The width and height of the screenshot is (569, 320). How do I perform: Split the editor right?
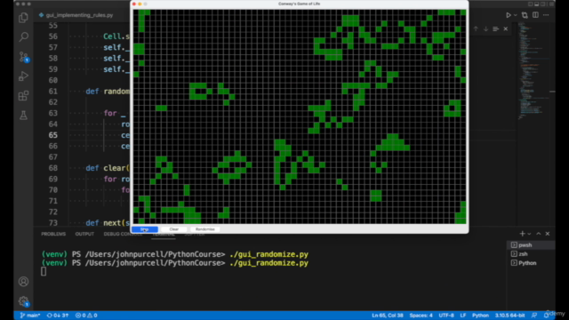535,15
